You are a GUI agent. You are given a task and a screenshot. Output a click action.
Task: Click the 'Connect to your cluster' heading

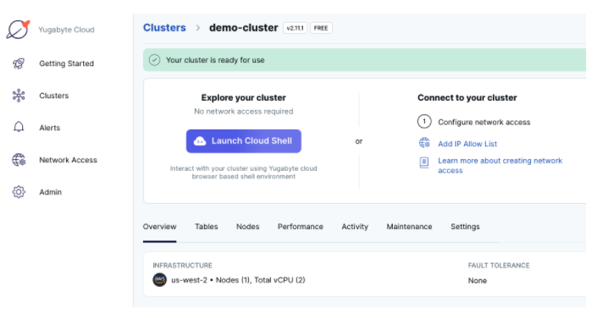point(467,98)
